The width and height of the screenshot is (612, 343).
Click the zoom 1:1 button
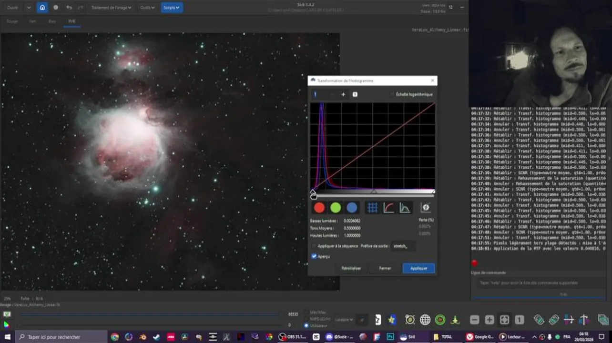(x=520, y=320)
